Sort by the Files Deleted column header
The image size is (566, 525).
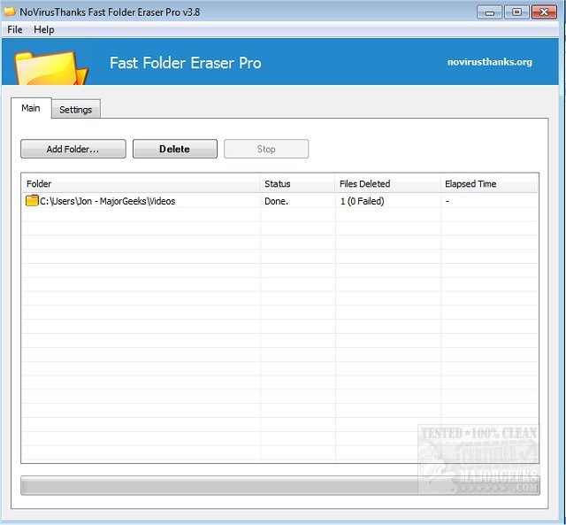(388, 183)
